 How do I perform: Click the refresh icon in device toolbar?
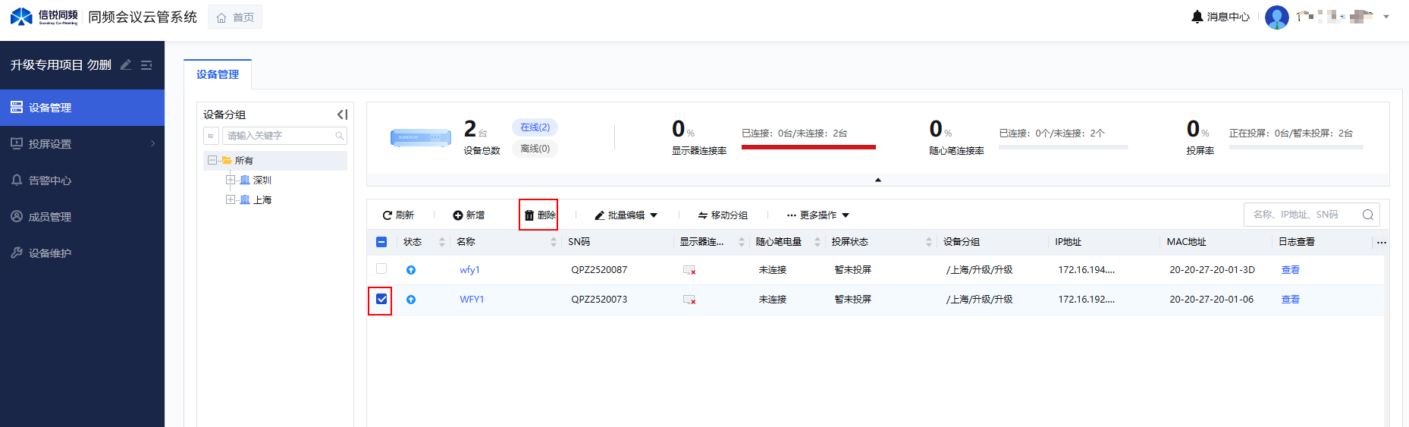tap(387, 215)
